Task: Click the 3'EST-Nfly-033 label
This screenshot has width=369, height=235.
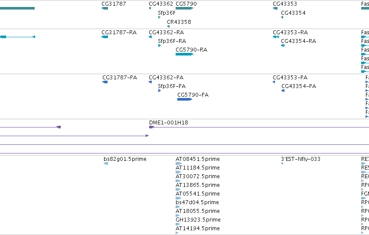Action: (301, 159)
